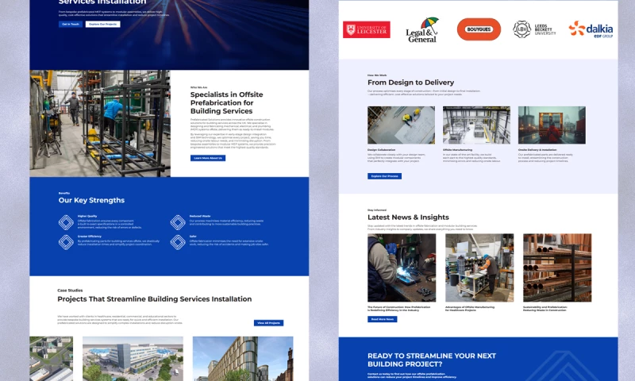The width and height of the screenshot is (635, 381).
Task: Click the Read More News button
Action: [x=382, y=319]
